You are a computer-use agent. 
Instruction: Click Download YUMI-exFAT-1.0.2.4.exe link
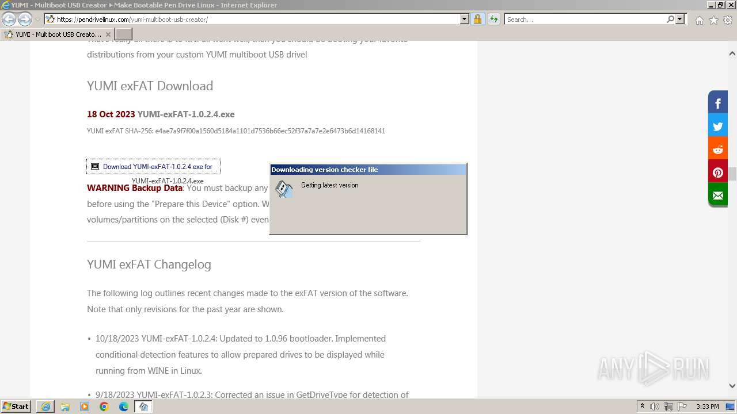154,167
